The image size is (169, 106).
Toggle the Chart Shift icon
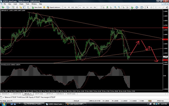[x=127, y=7]
